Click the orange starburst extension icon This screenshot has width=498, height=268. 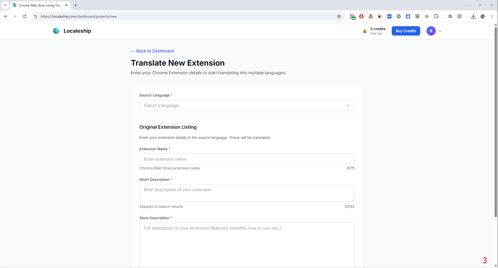pyautogui.click(x=427, y=16)
